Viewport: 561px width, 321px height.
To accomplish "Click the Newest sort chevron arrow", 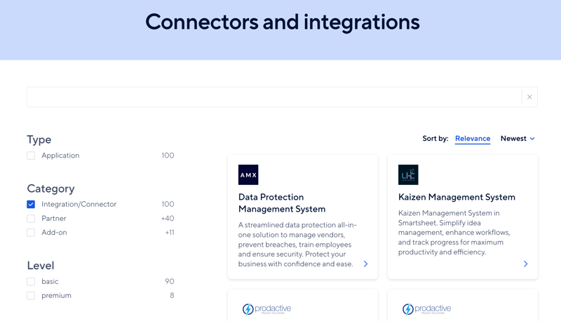I will [532, 139].
